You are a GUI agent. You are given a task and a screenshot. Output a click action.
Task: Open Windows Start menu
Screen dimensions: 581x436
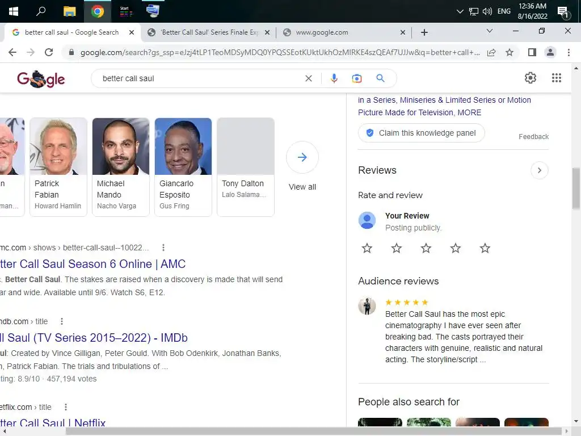tap(14, 11)
